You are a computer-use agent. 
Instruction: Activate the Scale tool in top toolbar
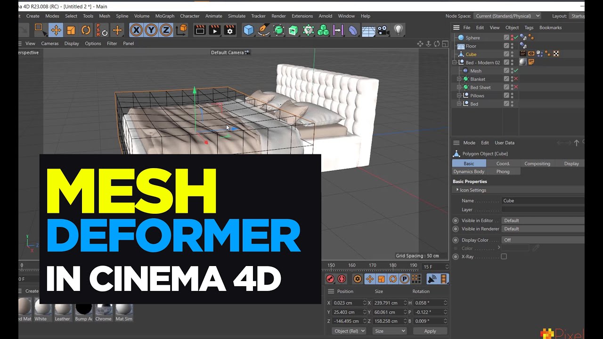click(x=71, y=30)
